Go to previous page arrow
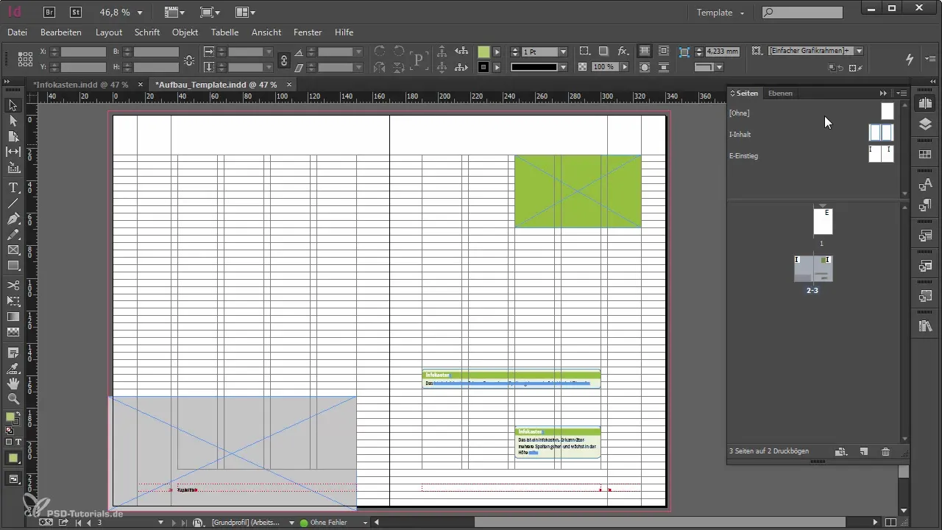This screenshot has width=942, height=530. click(x=89, y=523)
